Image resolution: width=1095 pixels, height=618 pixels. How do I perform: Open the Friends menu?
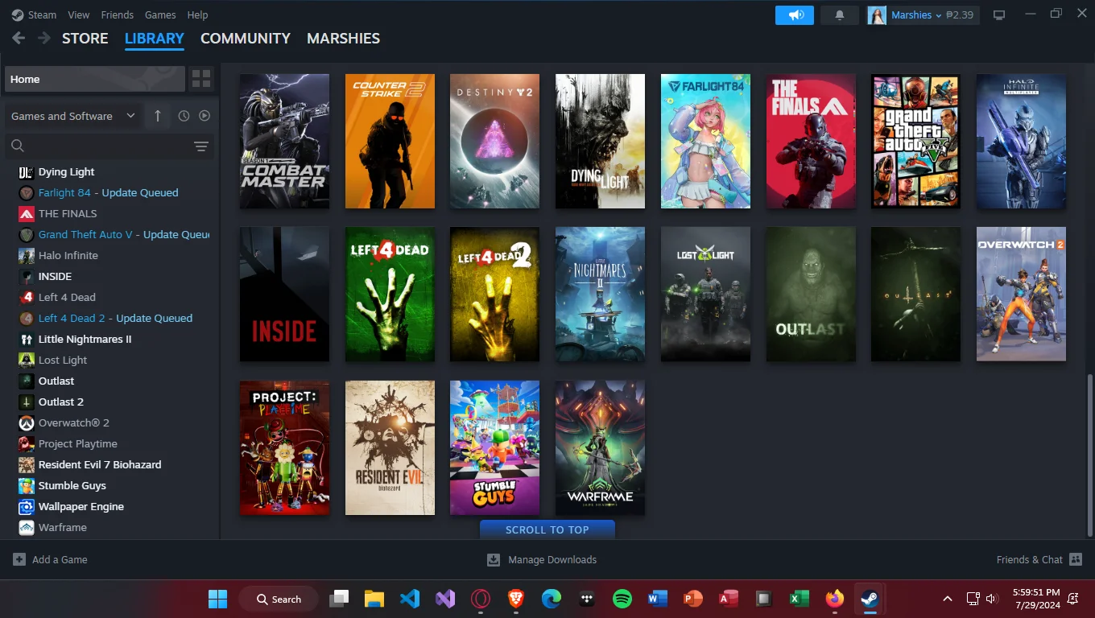(118, 14)
